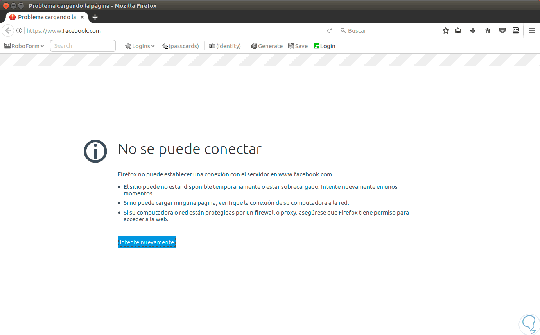Open RoboForm passcards list
This screenshot has width=540, height=335.
coord(180,46)
